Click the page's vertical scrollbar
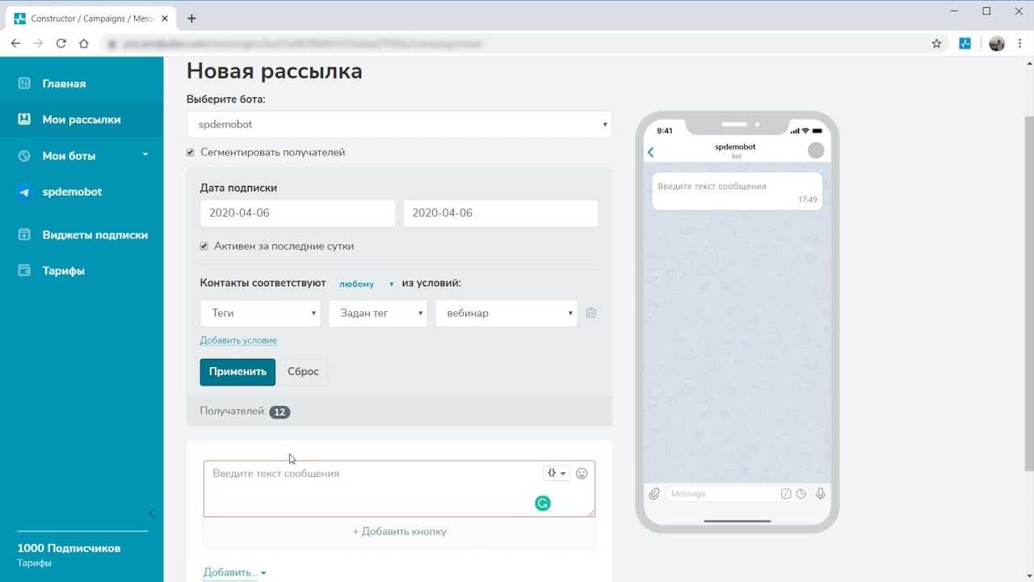 click(x=1028, y=291)
